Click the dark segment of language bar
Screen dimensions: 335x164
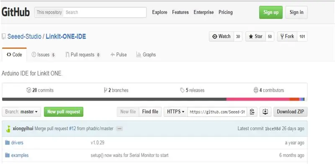pos(114,99)
